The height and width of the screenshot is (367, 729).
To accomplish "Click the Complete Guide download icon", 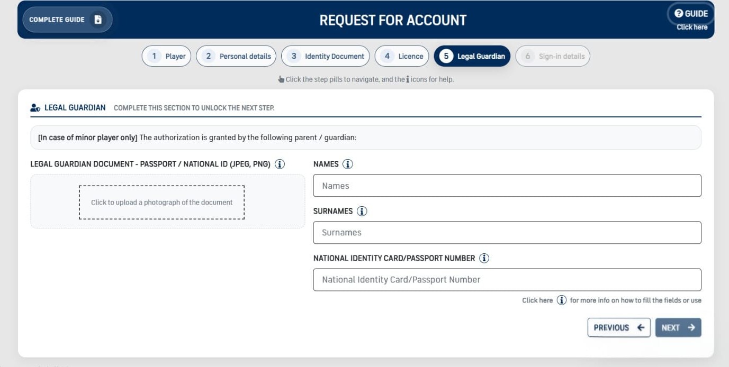I will coord(98,20).
